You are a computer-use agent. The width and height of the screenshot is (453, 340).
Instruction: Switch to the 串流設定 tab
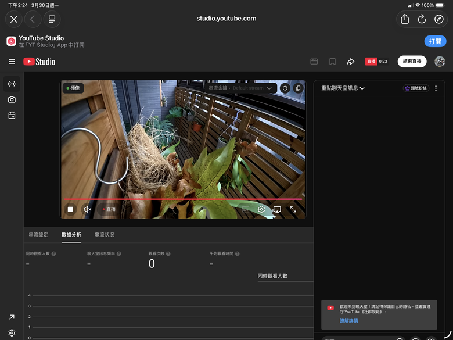pyautogui.click(x=38, y=235)
